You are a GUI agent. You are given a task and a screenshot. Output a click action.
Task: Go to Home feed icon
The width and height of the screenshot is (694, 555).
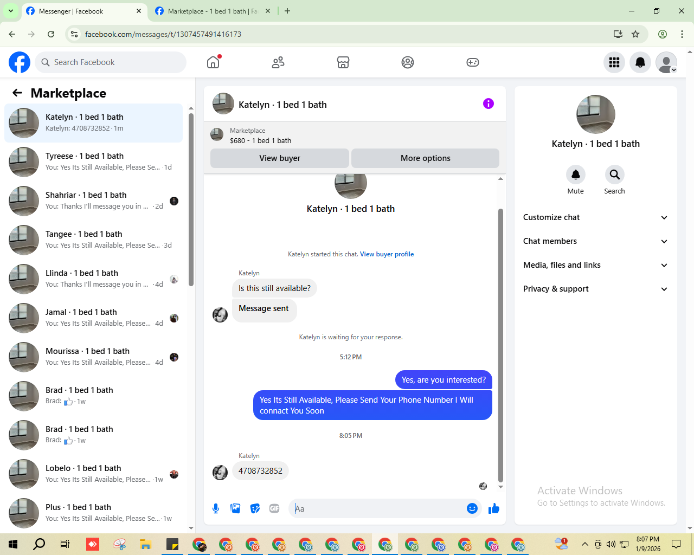213,62
